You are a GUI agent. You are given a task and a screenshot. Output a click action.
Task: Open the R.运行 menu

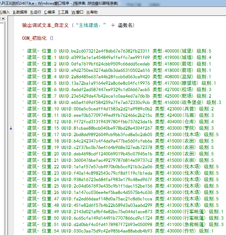(36, 12)
